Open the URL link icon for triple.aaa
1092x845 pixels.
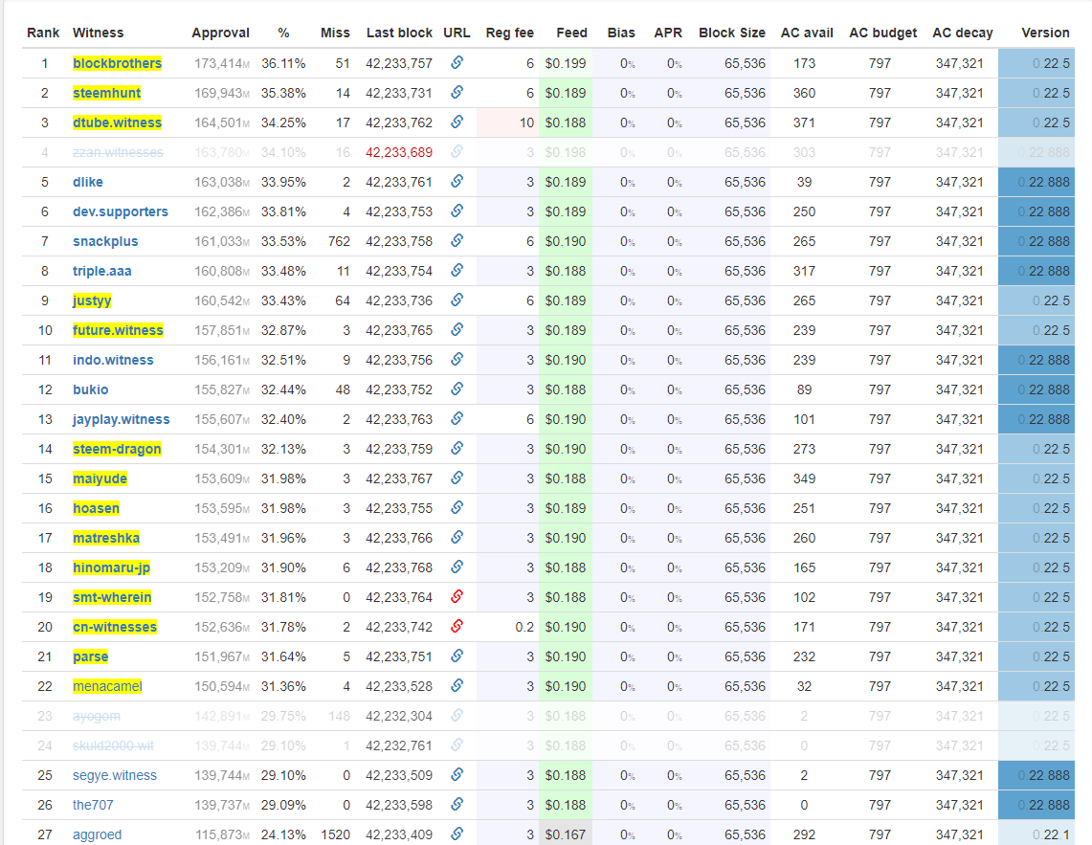[457, 270]
